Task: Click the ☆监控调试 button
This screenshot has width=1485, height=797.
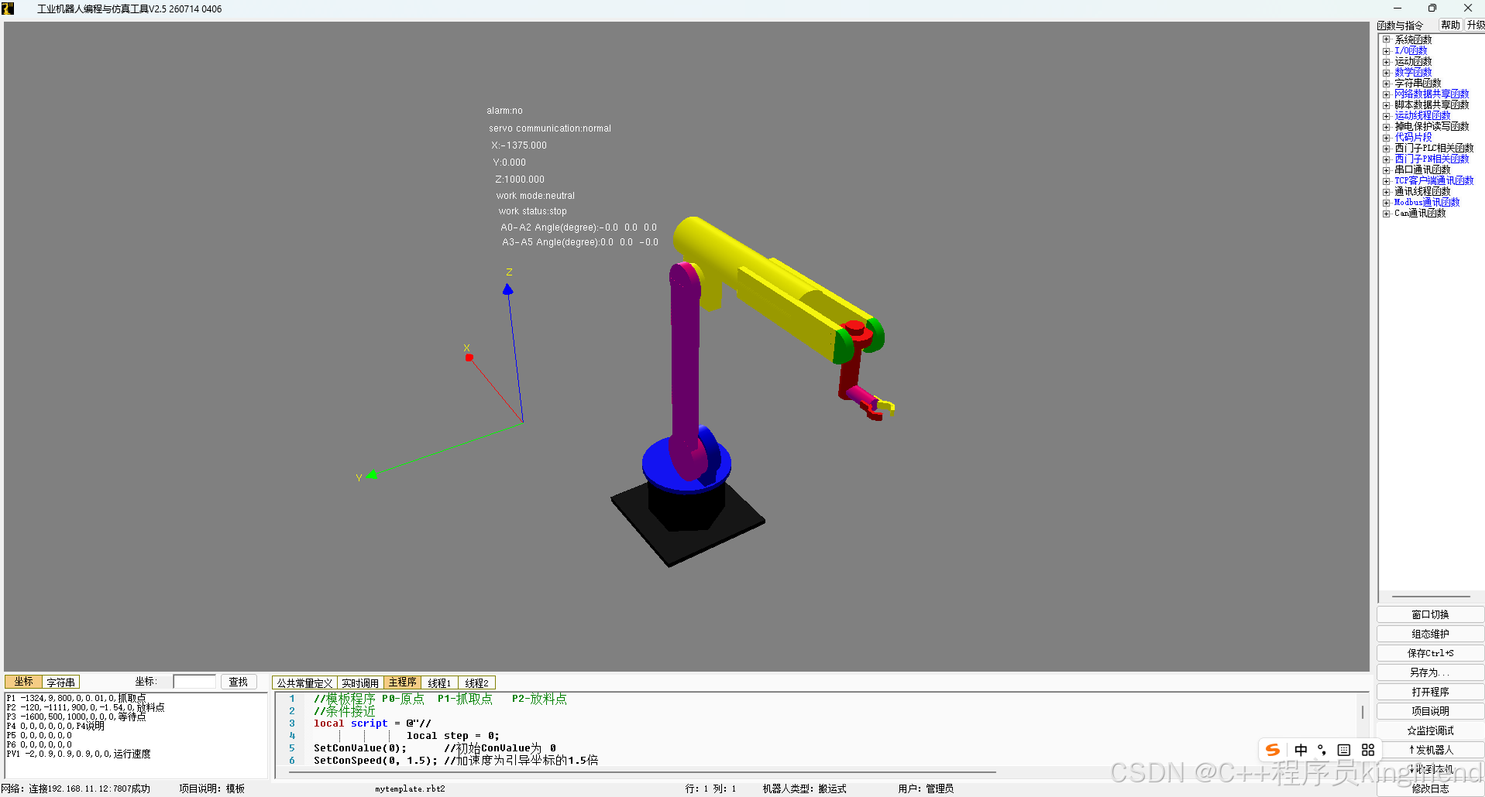Action: tap(1430, 730)
